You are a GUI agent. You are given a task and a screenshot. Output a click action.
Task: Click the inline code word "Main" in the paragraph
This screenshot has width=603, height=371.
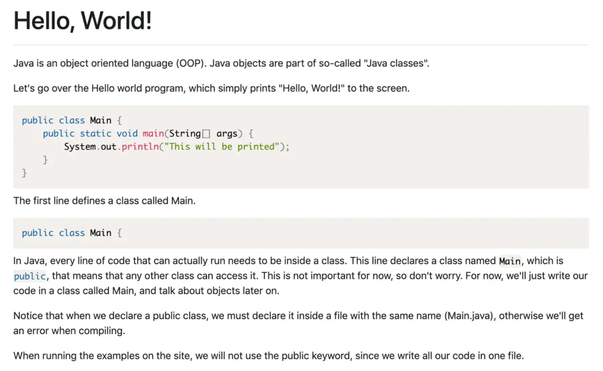[x=510, y=261]
